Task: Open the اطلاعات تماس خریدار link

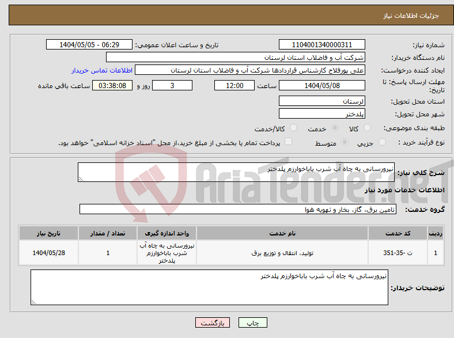Action: [x=102, y=70]
